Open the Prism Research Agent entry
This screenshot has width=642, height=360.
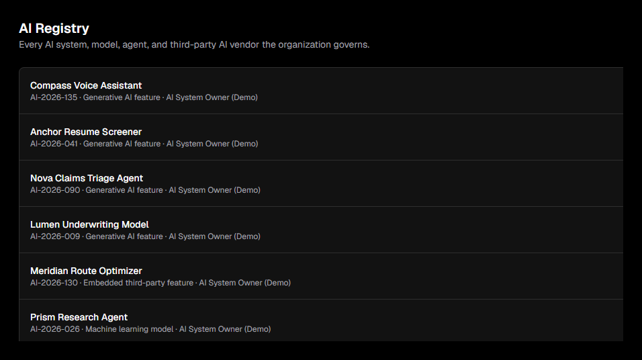pos(321,320)
